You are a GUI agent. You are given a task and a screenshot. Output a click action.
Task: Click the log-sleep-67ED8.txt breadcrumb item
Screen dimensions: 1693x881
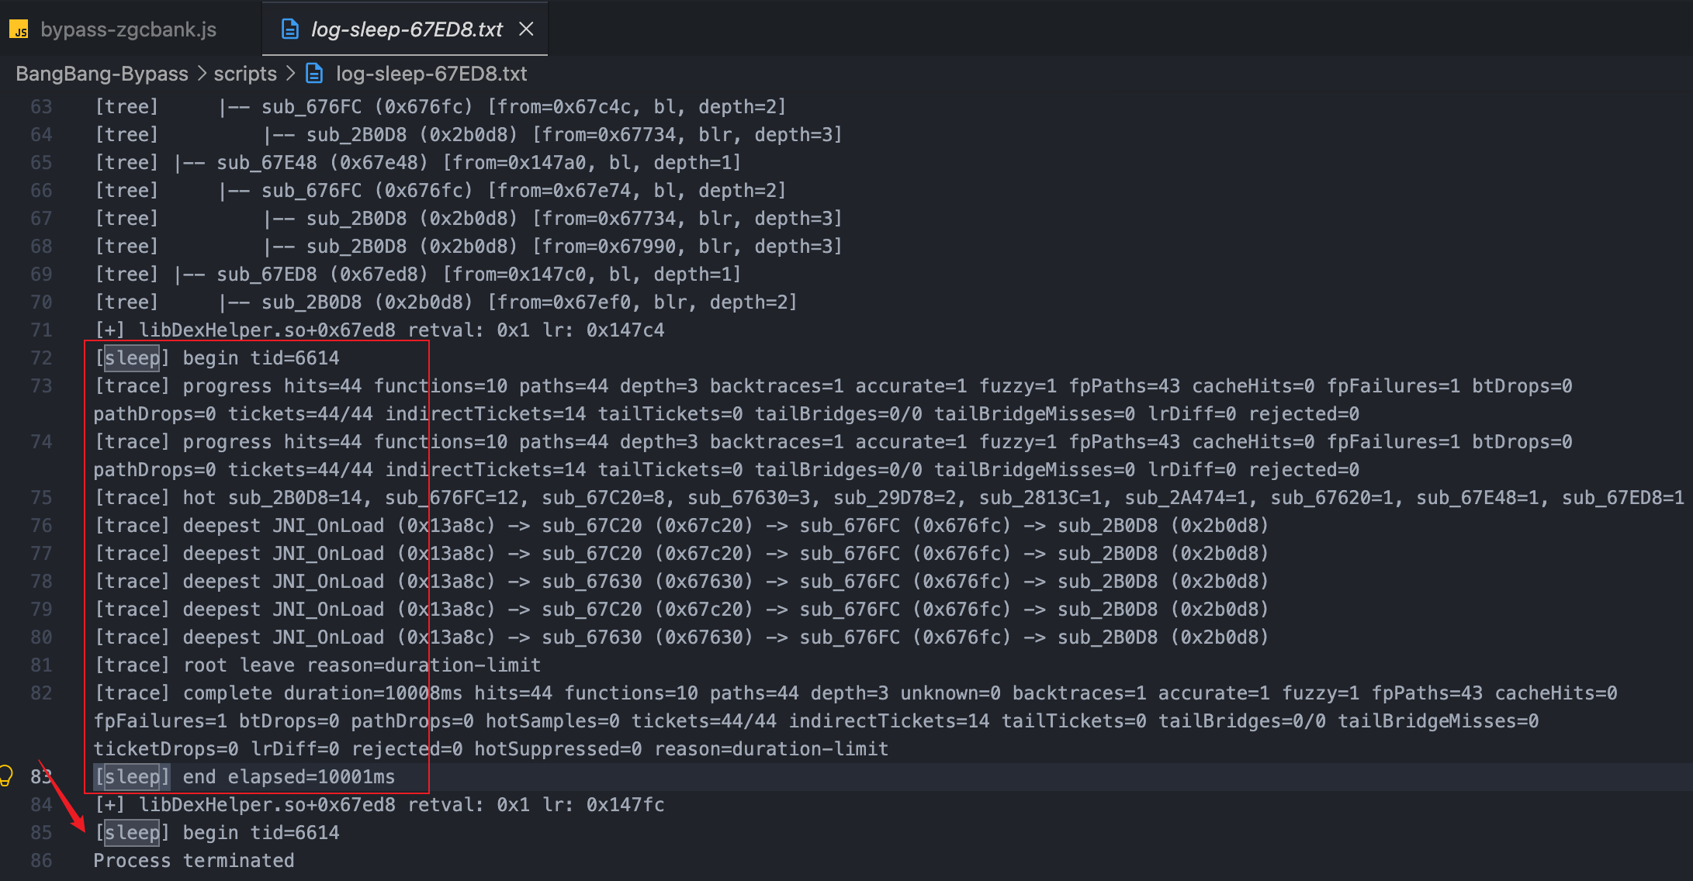tap(431, 74)
